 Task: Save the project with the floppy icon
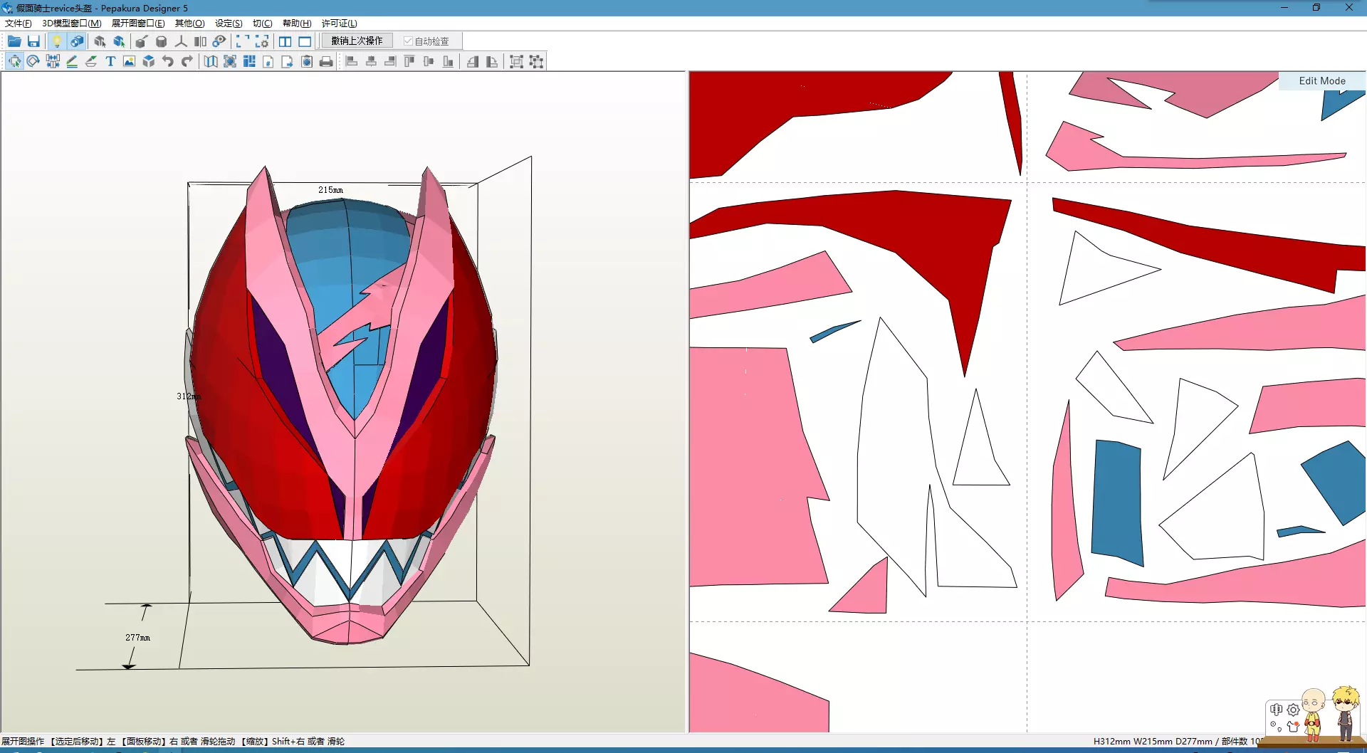pyautogui.click(x=33, y=41)
